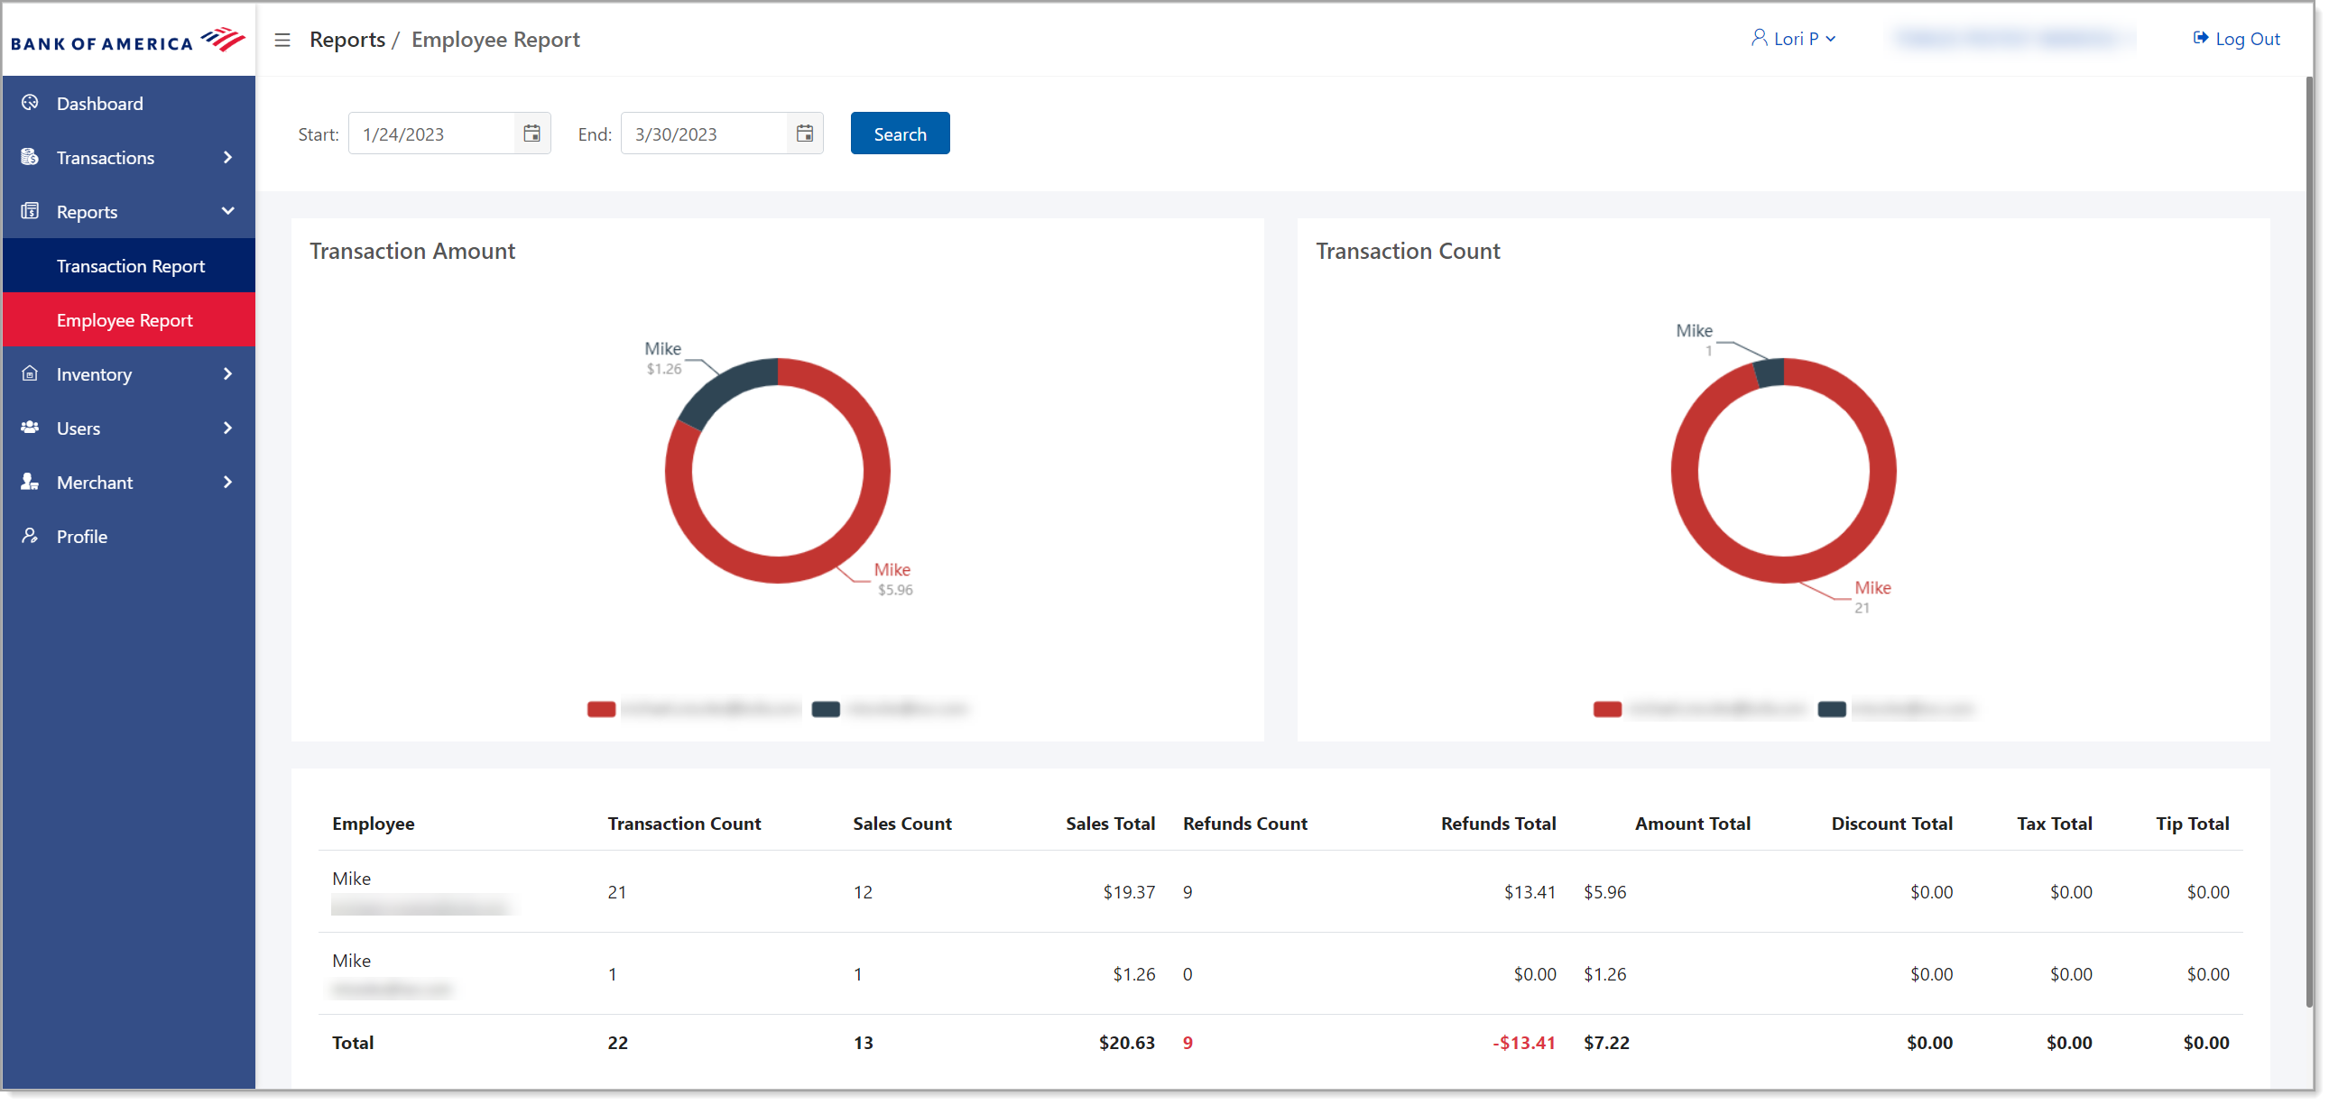
Task: Expand the Merchant submenu chevron
Action: (x=227, y=483)
